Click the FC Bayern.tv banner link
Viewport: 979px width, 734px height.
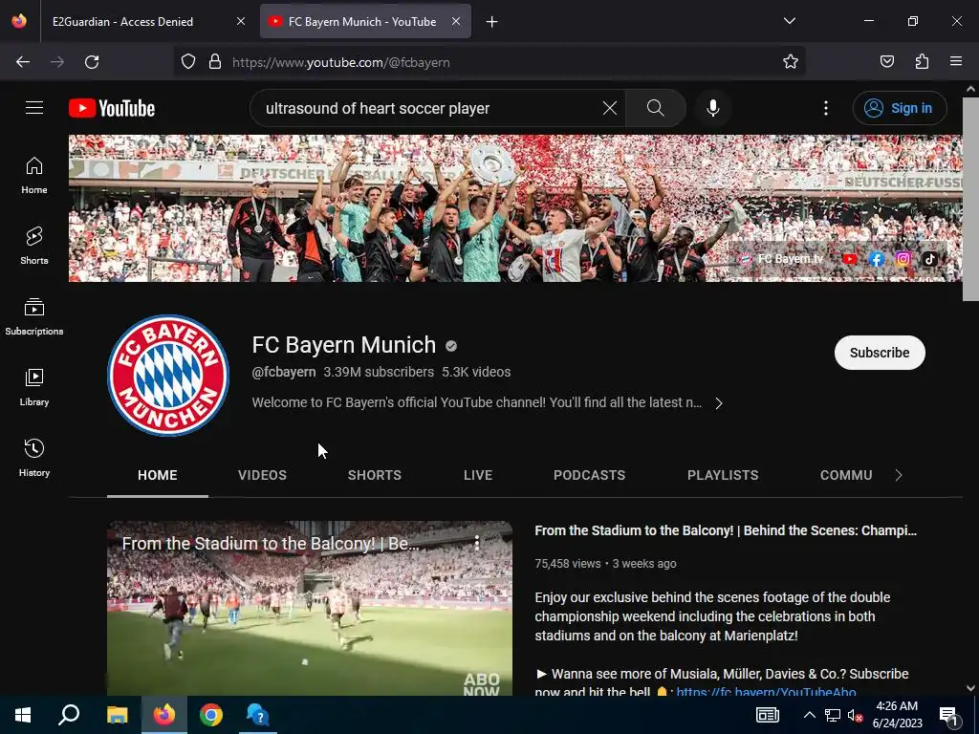(x=780, y=258)
